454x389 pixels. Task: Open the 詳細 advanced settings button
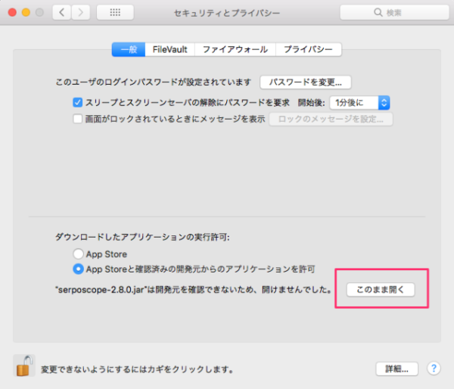pos(396,369)
